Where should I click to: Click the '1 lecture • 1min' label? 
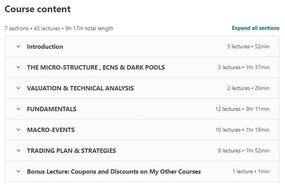[251, 171]
